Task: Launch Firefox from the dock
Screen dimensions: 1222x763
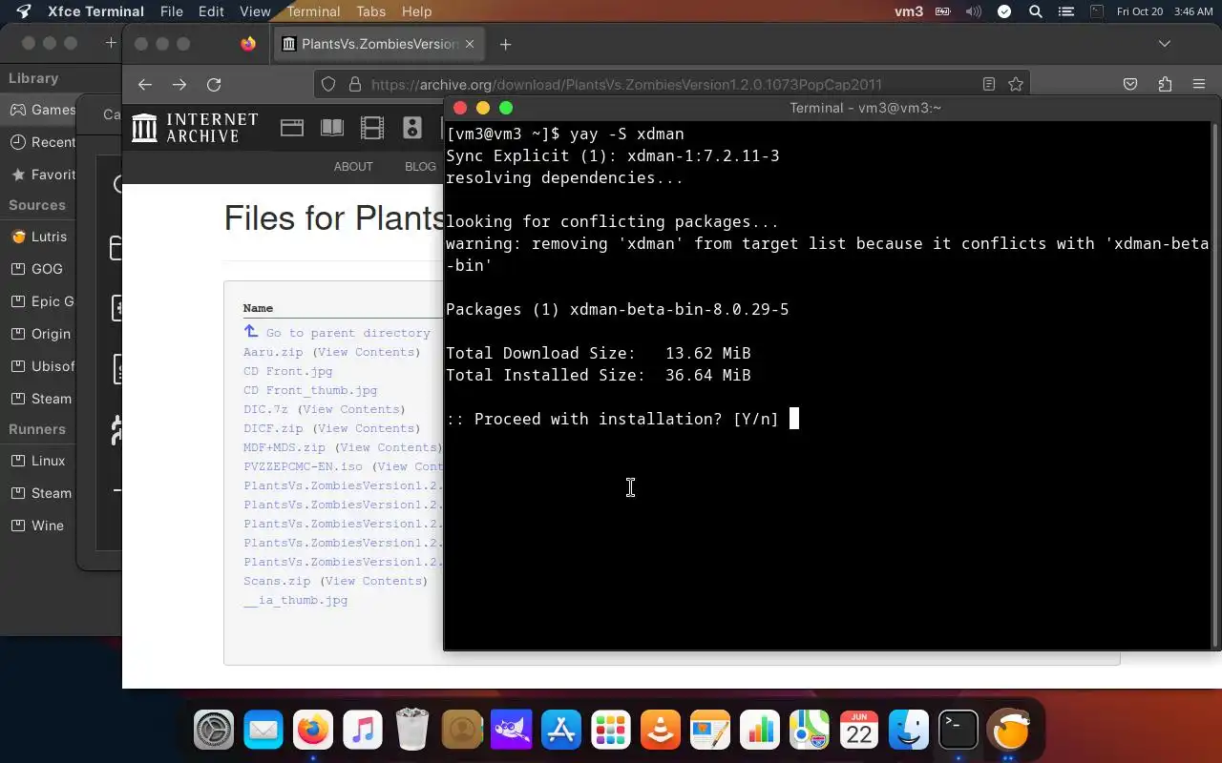Action: [313, 732]
